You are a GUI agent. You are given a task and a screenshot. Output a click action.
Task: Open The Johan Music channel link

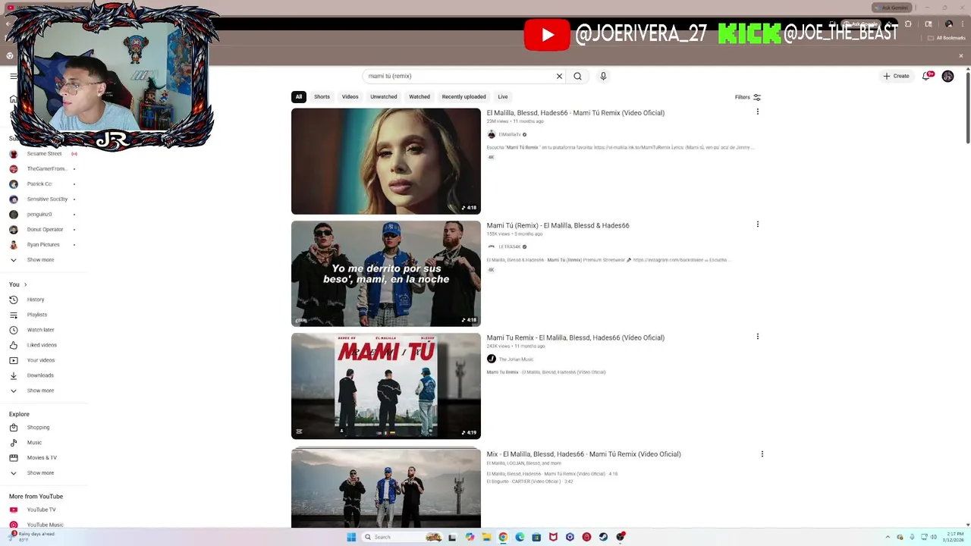click(x=516, y=359)
